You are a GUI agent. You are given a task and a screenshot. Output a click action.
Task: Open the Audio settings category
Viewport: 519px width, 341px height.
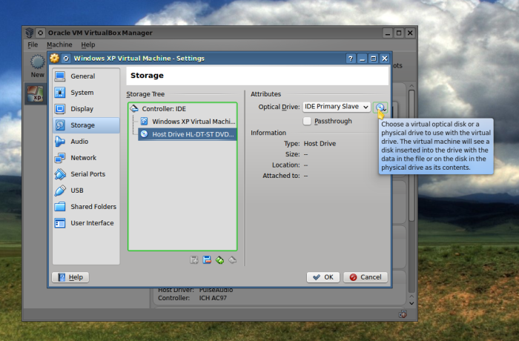pyautogui.click(x=86, y=142)
